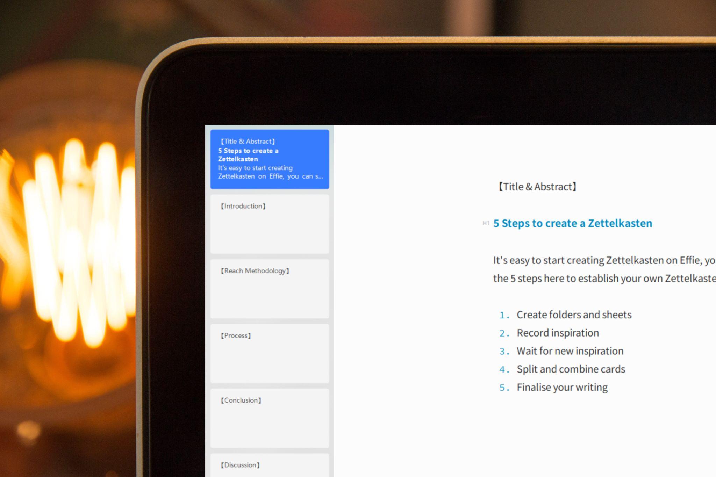
Task: Select the Discussion card
Action: pos(270,465)
